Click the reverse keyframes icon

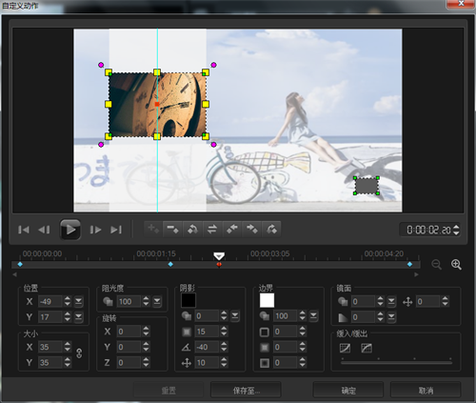coord(192,230)
